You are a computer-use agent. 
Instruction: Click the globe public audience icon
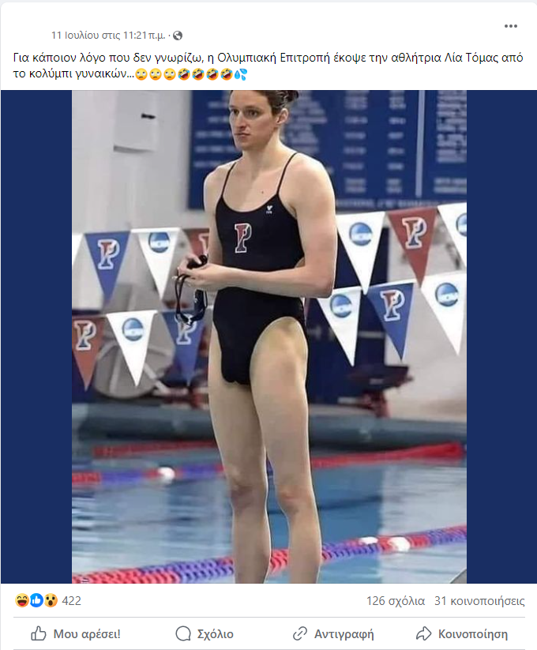[178, 36]
